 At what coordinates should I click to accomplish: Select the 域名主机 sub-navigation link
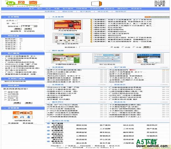[x=103, y=11]
